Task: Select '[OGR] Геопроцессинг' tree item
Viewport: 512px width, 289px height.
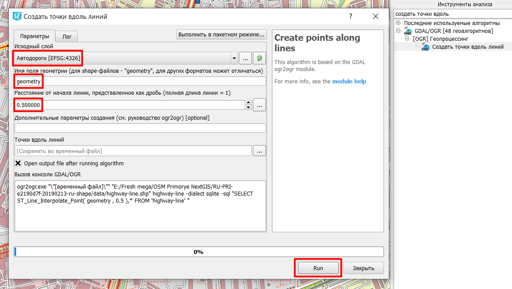Action: tap(441, 39)
